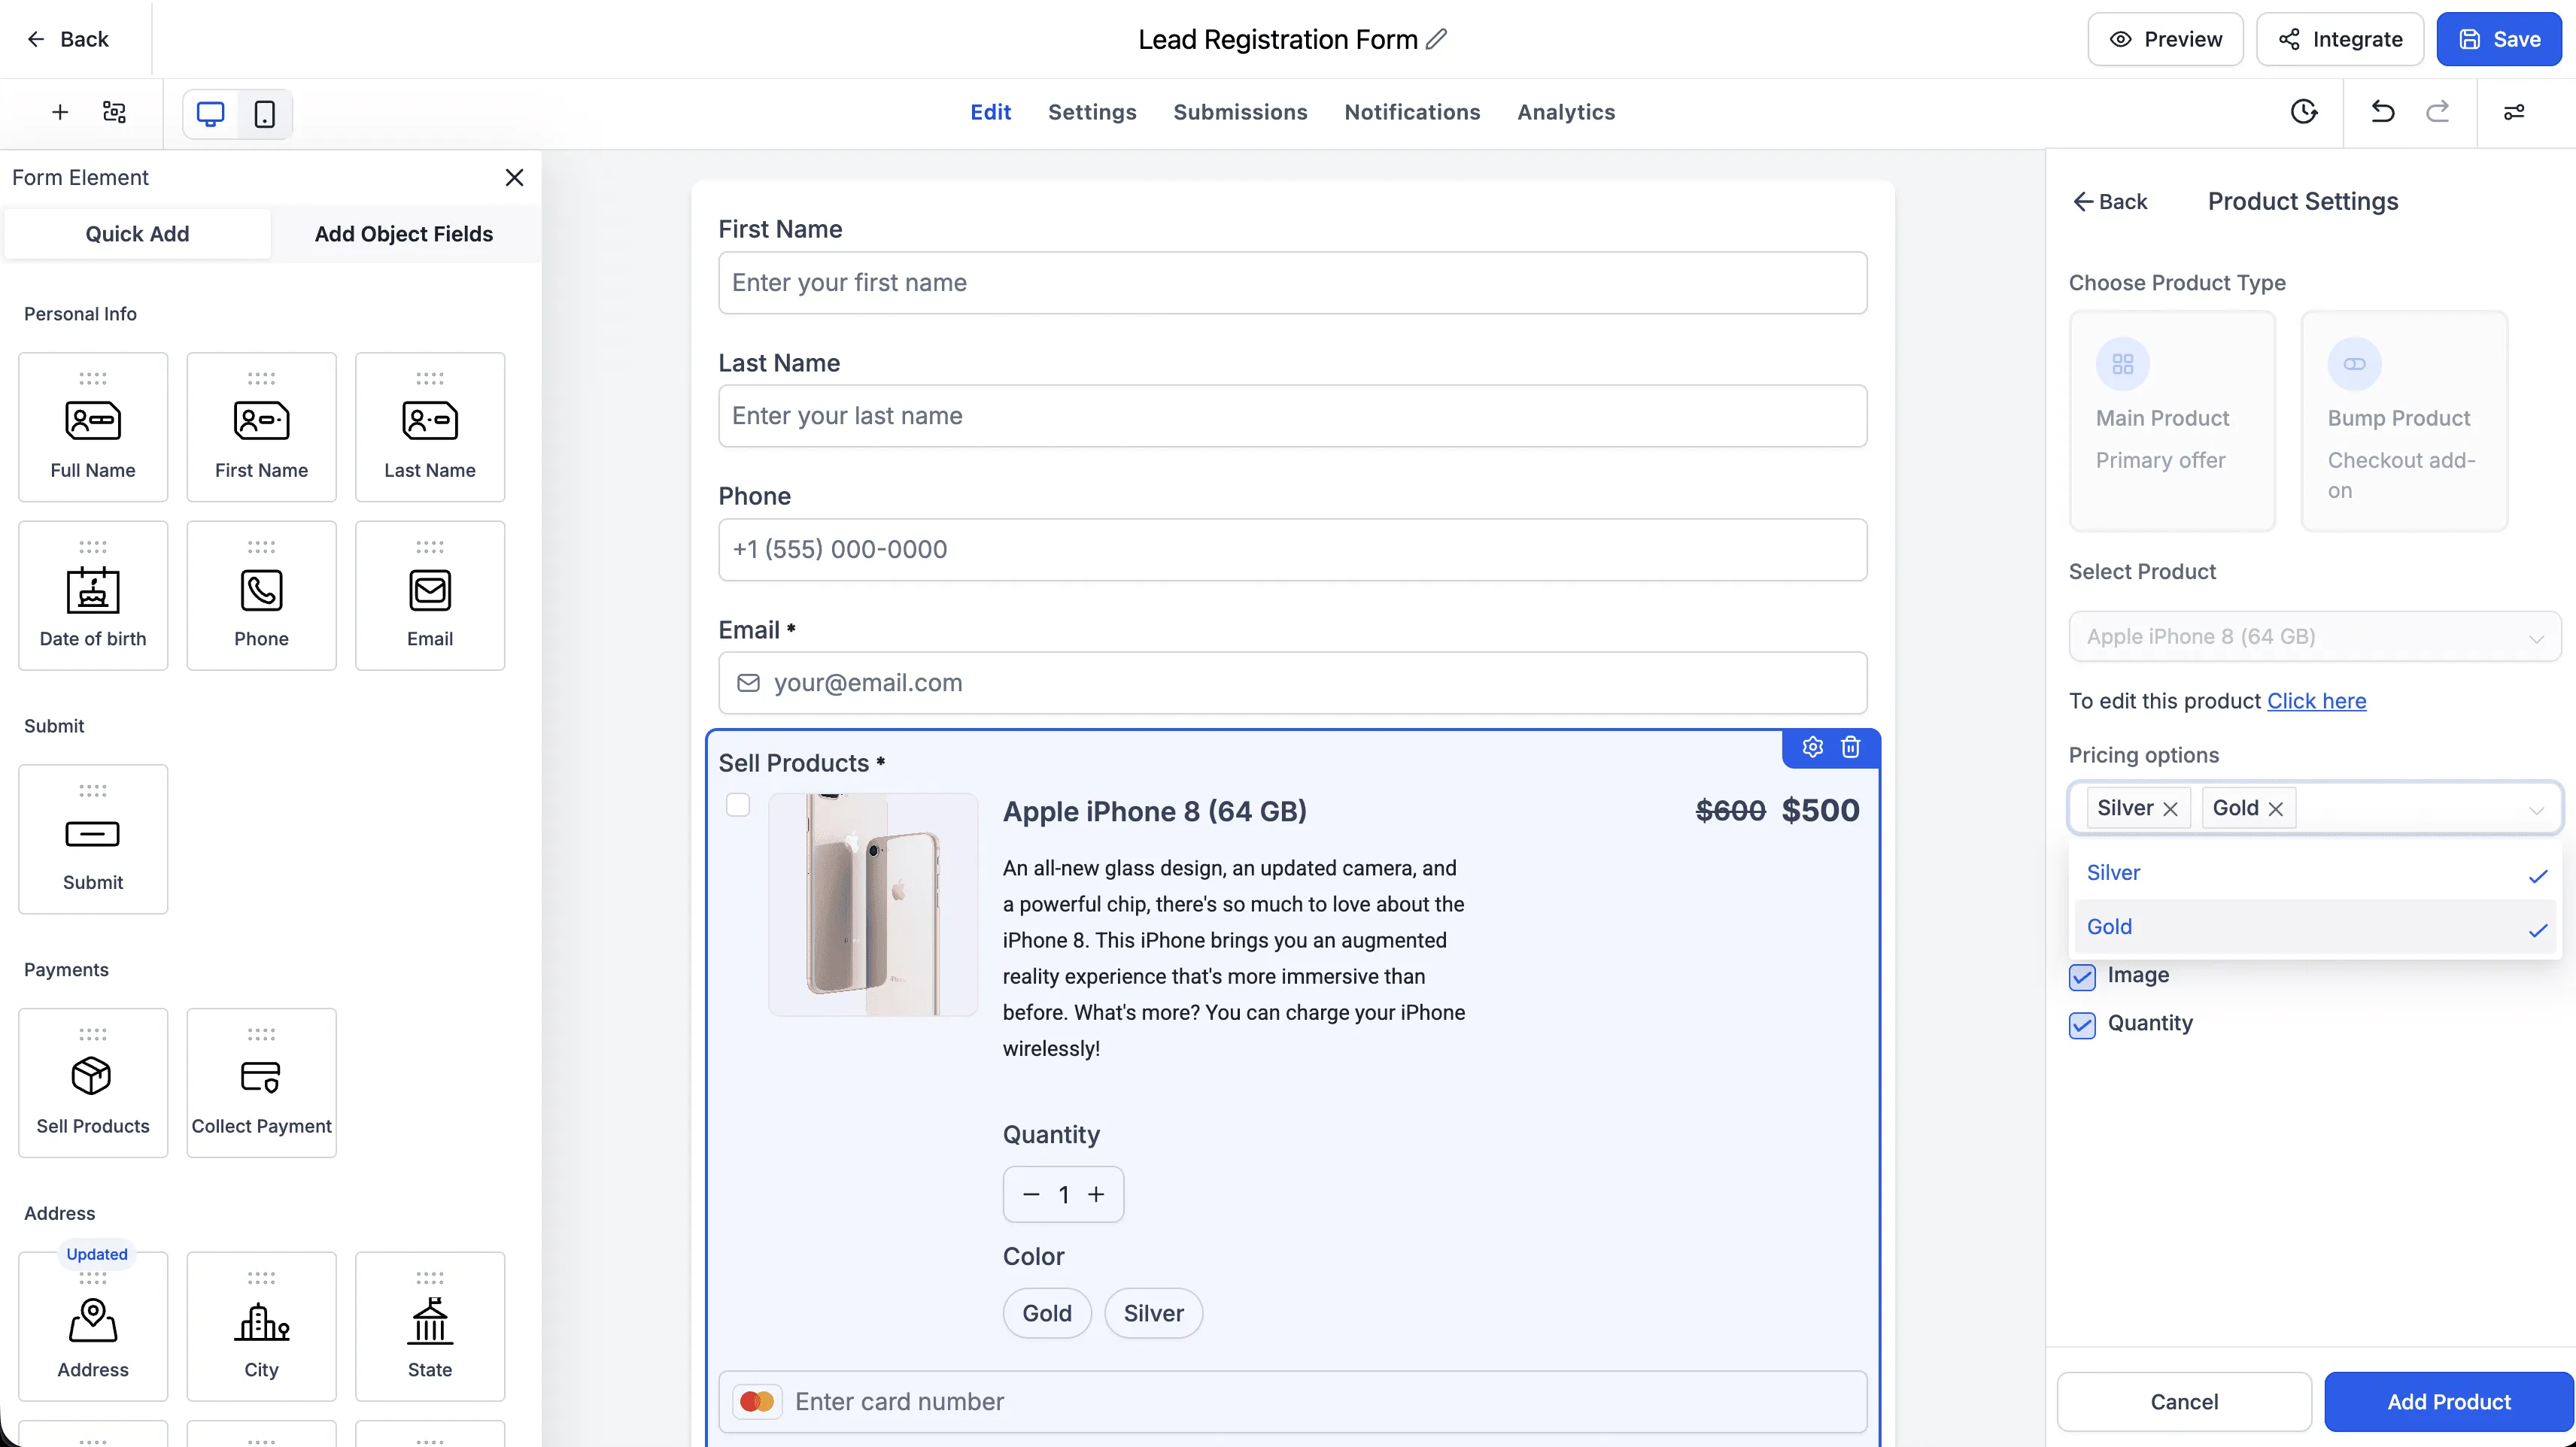Go back from Product Settings
The image size is (2576, 1447).
click(2110, 202)
